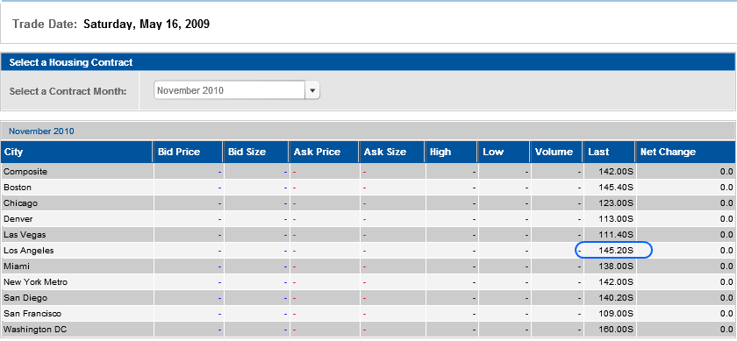Select the Denver city row label
This screenshot has width=737, height=341.
coord(18,219)
